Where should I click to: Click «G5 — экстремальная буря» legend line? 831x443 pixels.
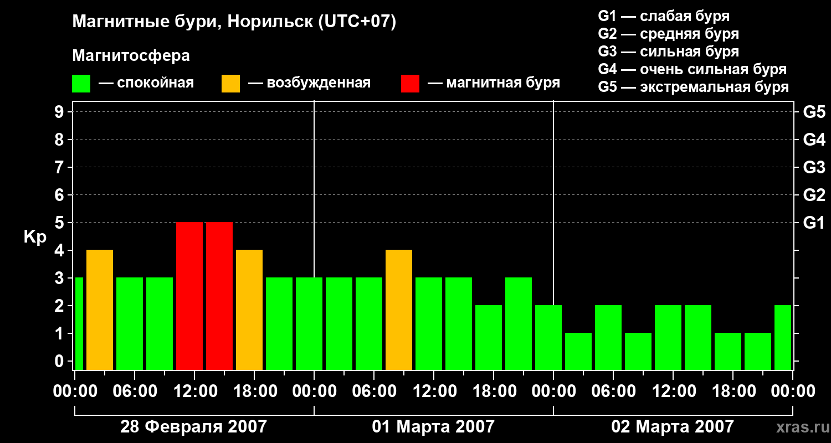click(693, 87)
